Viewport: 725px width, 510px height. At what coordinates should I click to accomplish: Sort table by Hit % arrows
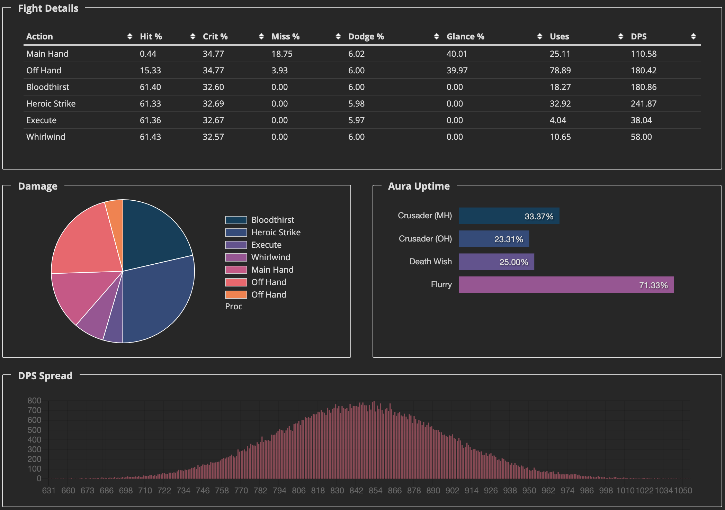[193, 36]
